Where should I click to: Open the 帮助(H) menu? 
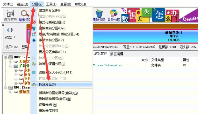pyautogui.click(x=80, y=4)
